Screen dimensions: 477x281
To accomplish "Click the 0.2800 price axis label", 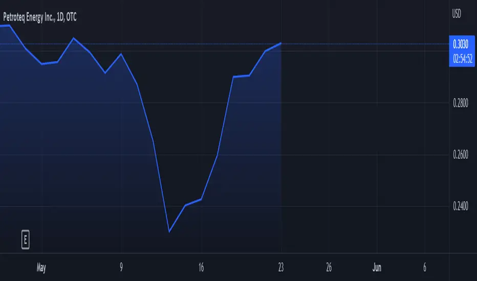I will point(461,103).
